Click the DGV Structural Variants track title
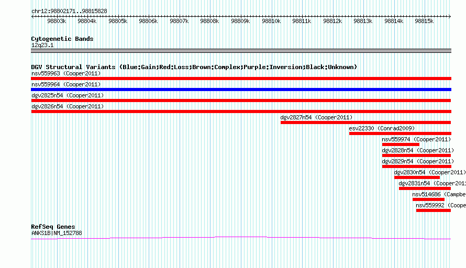 point(194,67)
